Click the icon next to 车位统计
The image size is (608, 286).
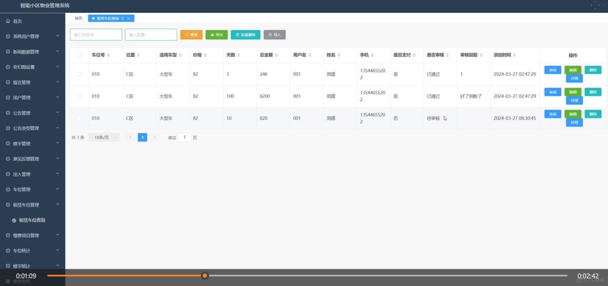8,251
